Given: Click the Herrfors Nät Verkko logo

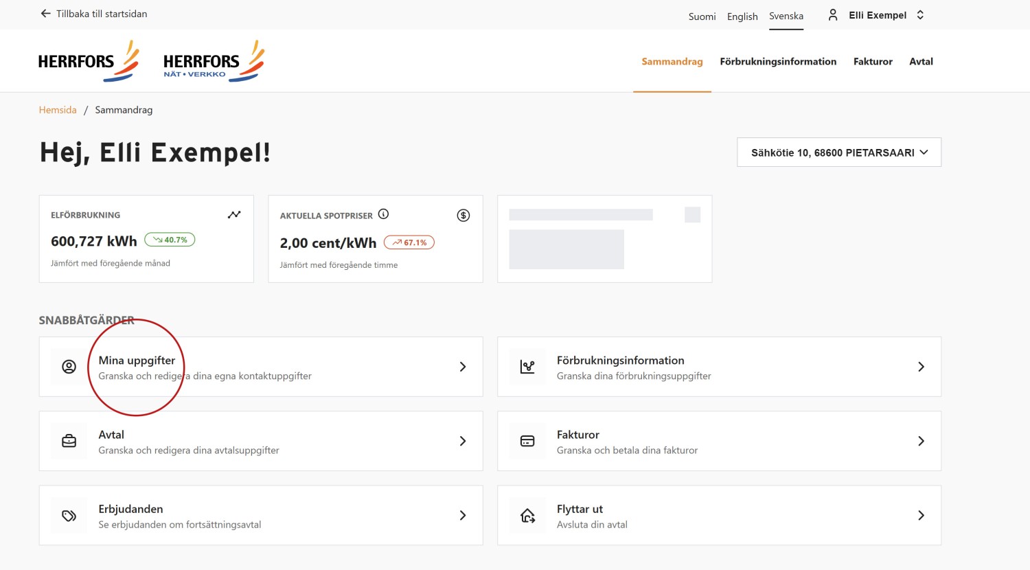Looking at the screenshot, I should [x=214, y=61].
